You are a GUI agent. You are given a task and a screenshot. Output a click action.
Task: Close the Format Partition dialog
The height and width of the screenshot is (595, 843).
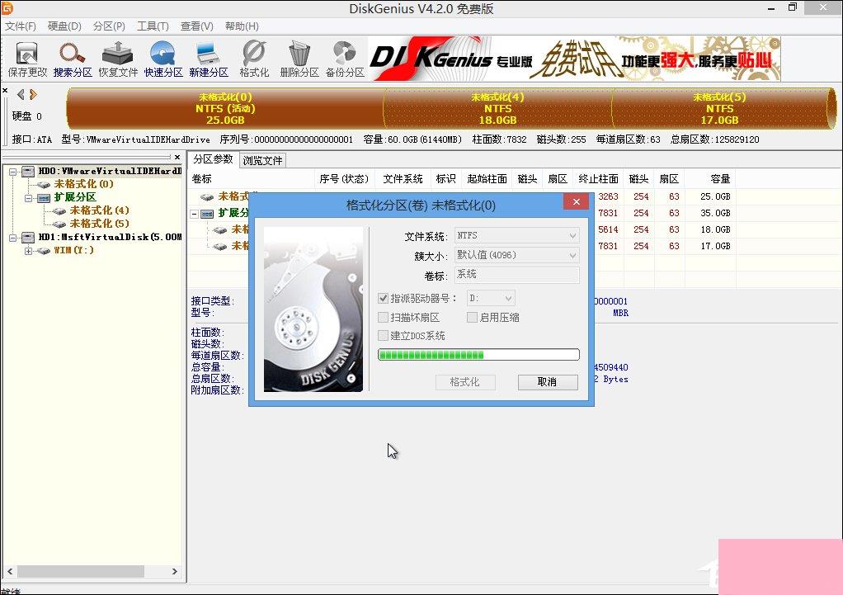[576, 201]
